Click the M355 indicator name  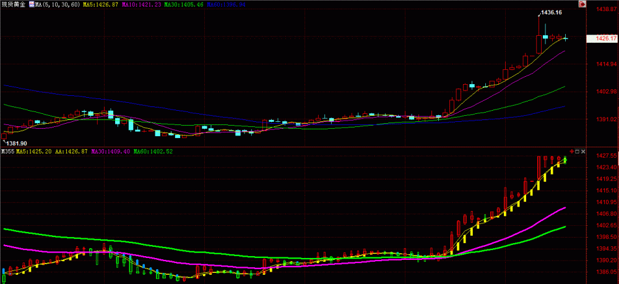[8, 152]
